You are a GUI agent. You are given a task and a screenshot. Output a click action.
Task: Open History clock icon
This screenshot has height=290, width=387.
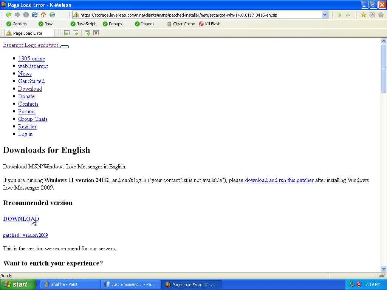372,15
